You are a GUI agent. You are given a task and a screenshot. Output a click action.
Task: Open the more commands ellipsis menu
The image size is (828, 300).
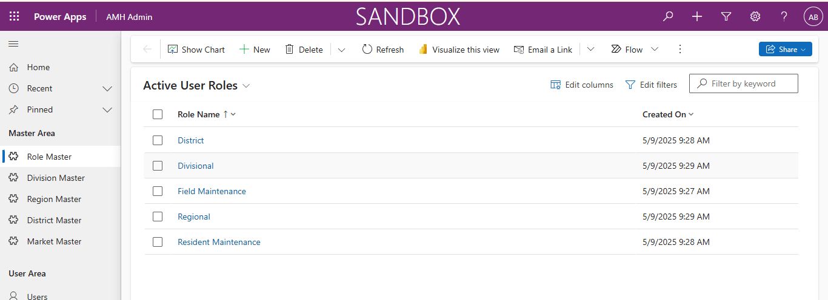tap(679, 49)
